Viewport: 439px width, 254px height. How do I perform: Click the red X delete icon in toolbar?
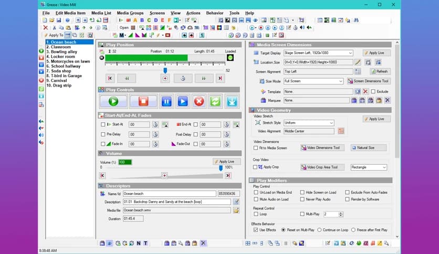(45, 27)
